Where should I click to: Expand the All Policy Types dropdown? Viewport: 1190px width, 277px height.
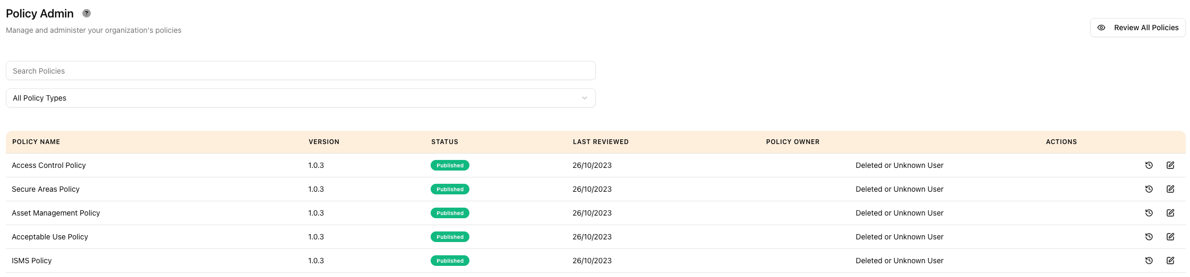coord(301,98)
